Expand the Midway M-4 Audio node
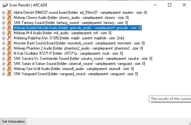Screen dimensions: 191x125 point(4,33)
